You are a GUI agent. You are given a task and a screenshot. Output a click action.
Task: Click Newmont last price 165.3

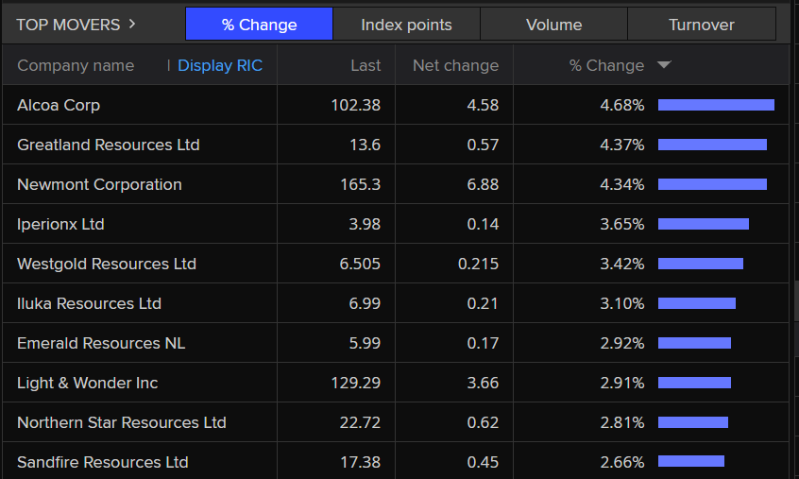(360, 184)
